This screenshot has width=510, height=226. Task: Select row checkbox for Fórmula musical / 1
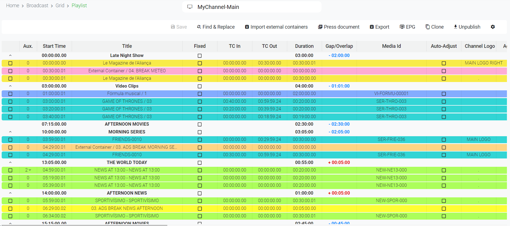point(10,94)
